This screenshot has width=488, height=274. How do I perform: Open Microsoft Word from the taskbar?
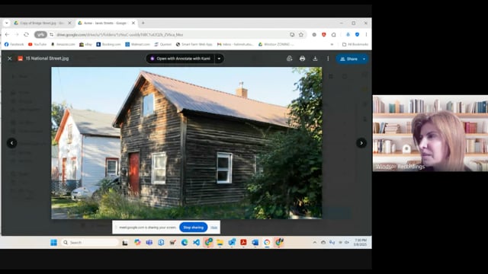click(255, 242)
